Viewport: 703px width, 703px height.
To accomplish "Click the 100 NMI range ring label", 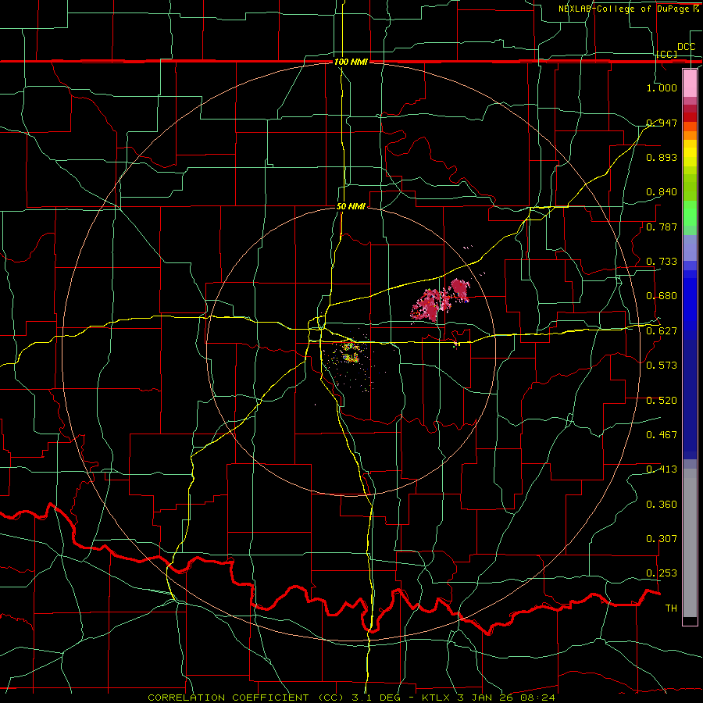I will coord(351,62).
